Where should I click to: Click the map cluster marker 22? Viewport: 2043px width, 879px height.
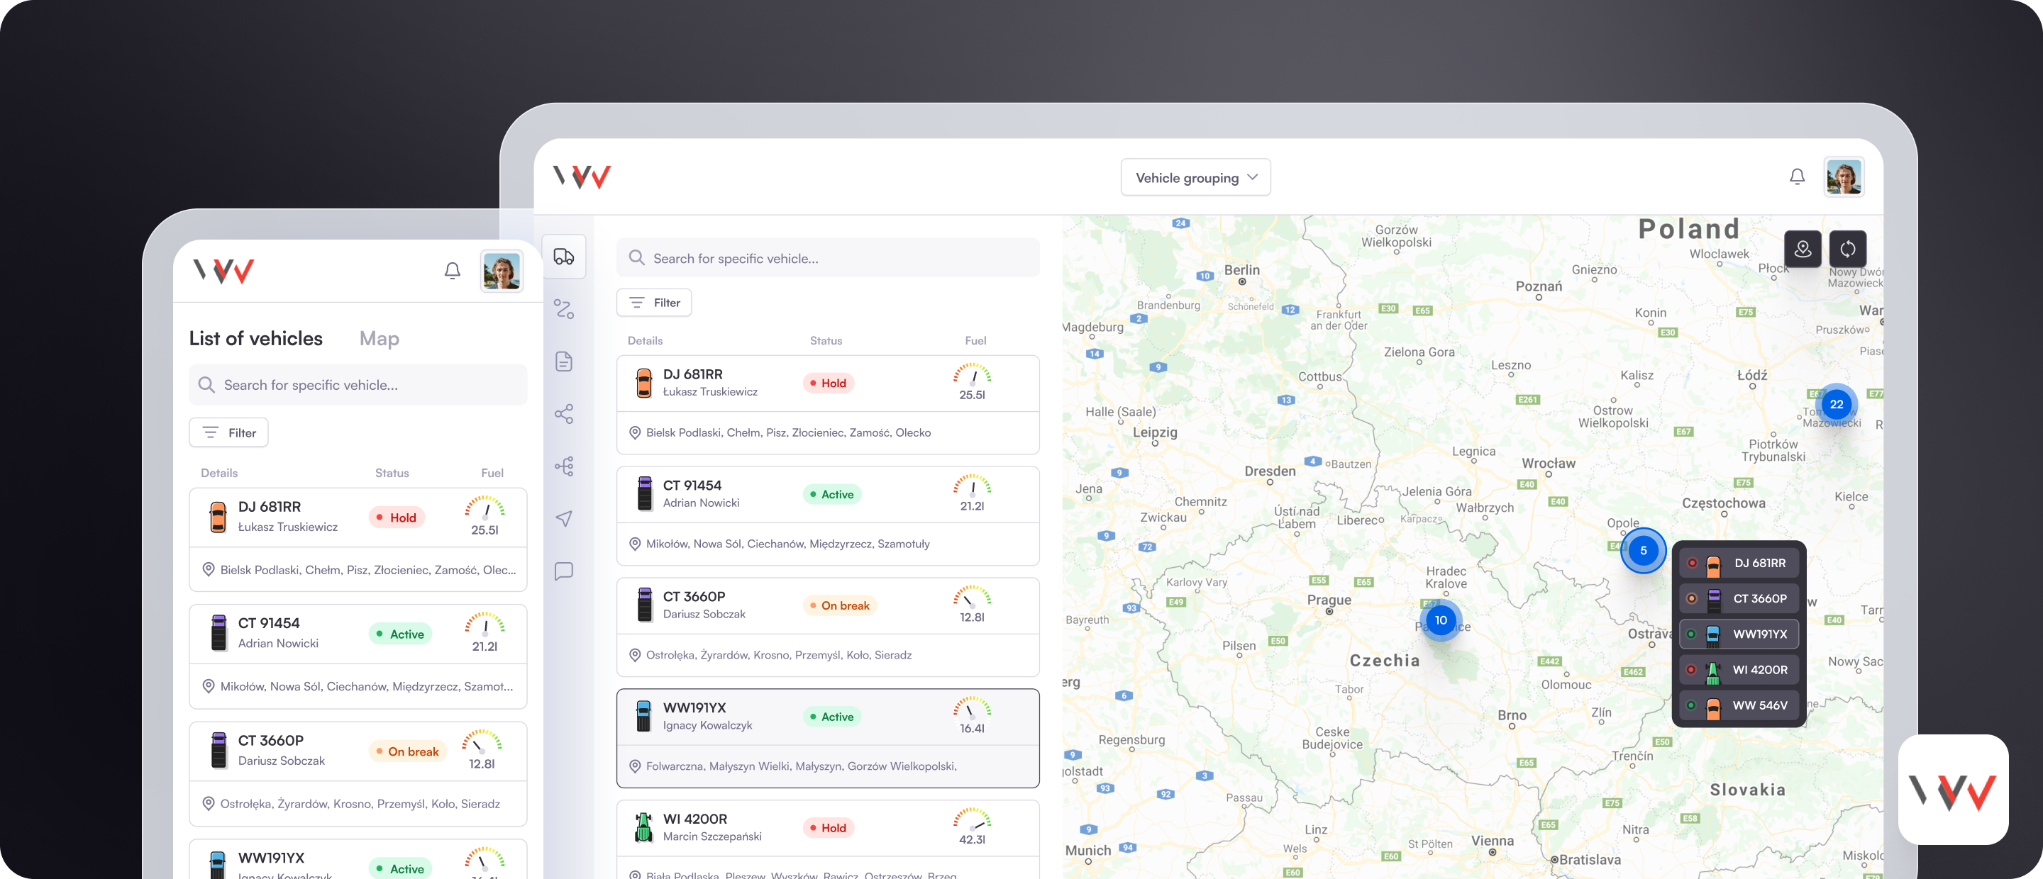coord(1837,404)
